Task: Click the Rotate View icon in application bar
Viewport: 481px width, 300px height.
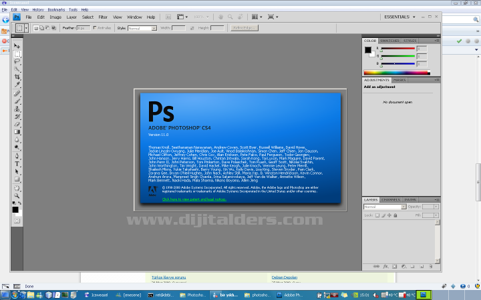Action: [x=240, y=17]
